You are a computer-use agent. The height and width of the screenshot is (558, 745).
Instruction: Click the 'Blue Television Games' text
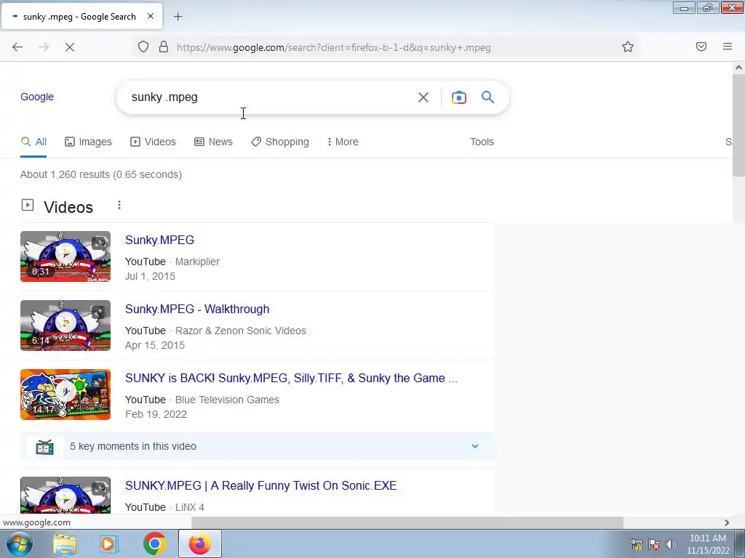click(227, 400)
